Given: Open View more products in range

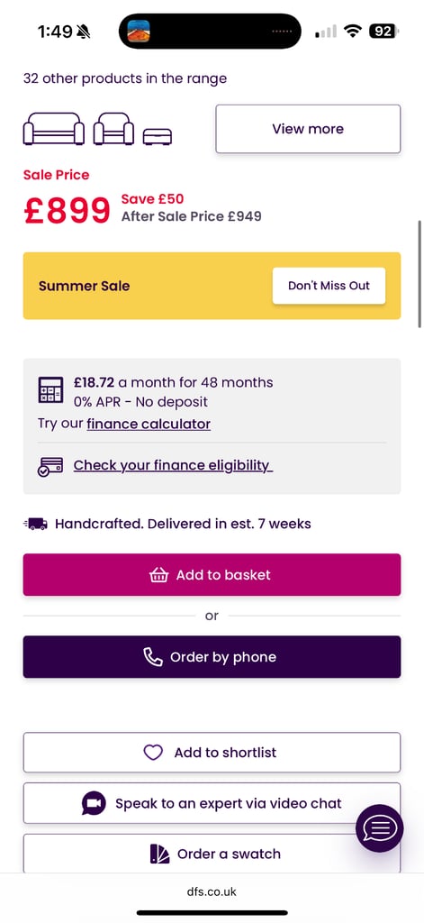Looking at the screenshot, I should (x=308, y=129).
